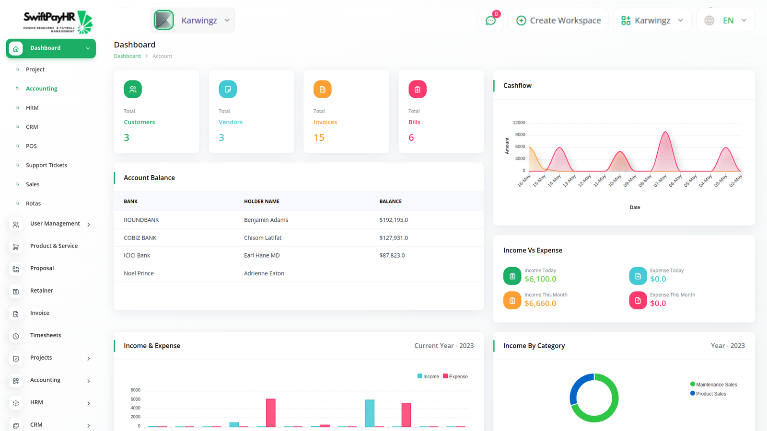
Task: Open the Karwingz workspace dropdown at top right
Action: (652, 21)
